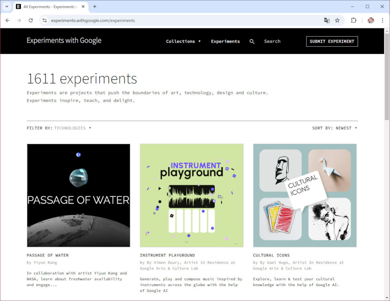Click the Cultural Icons description text
Viewport: 390px width, 301px height.
pyautogui.click(x=296, y=282)
